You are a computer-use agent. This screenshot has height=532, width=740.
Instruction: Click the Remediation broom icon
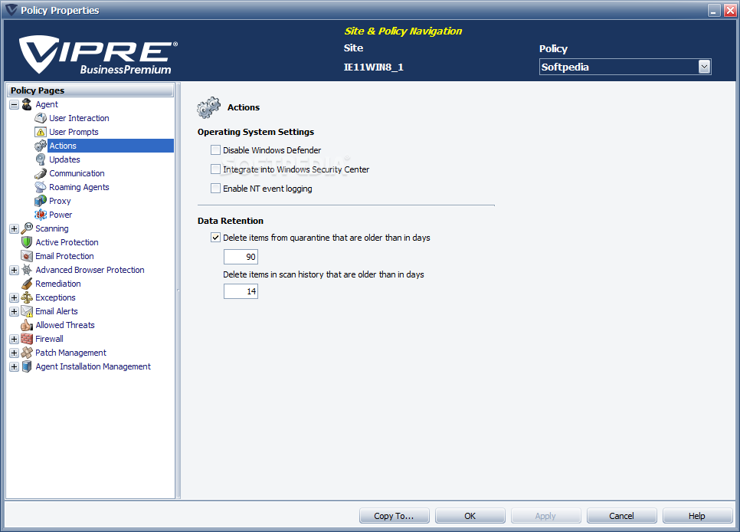27,284
